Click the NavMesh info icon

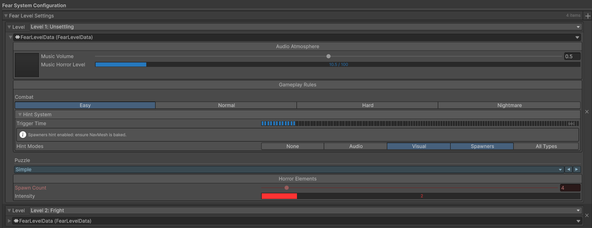[23, 134]
